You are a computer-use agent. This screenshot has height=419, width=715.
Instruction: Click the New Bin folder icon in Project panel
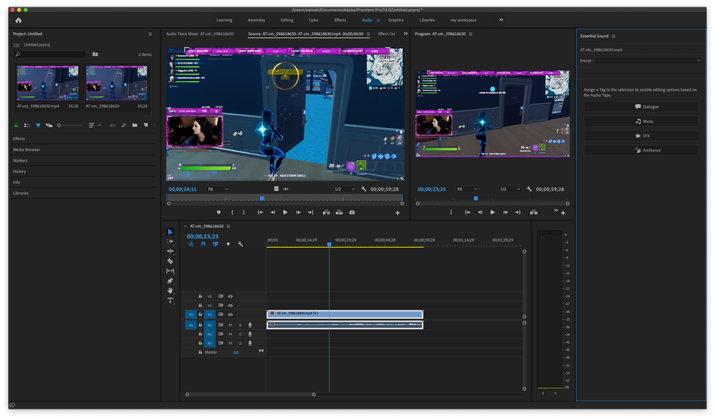coord(134,125)
